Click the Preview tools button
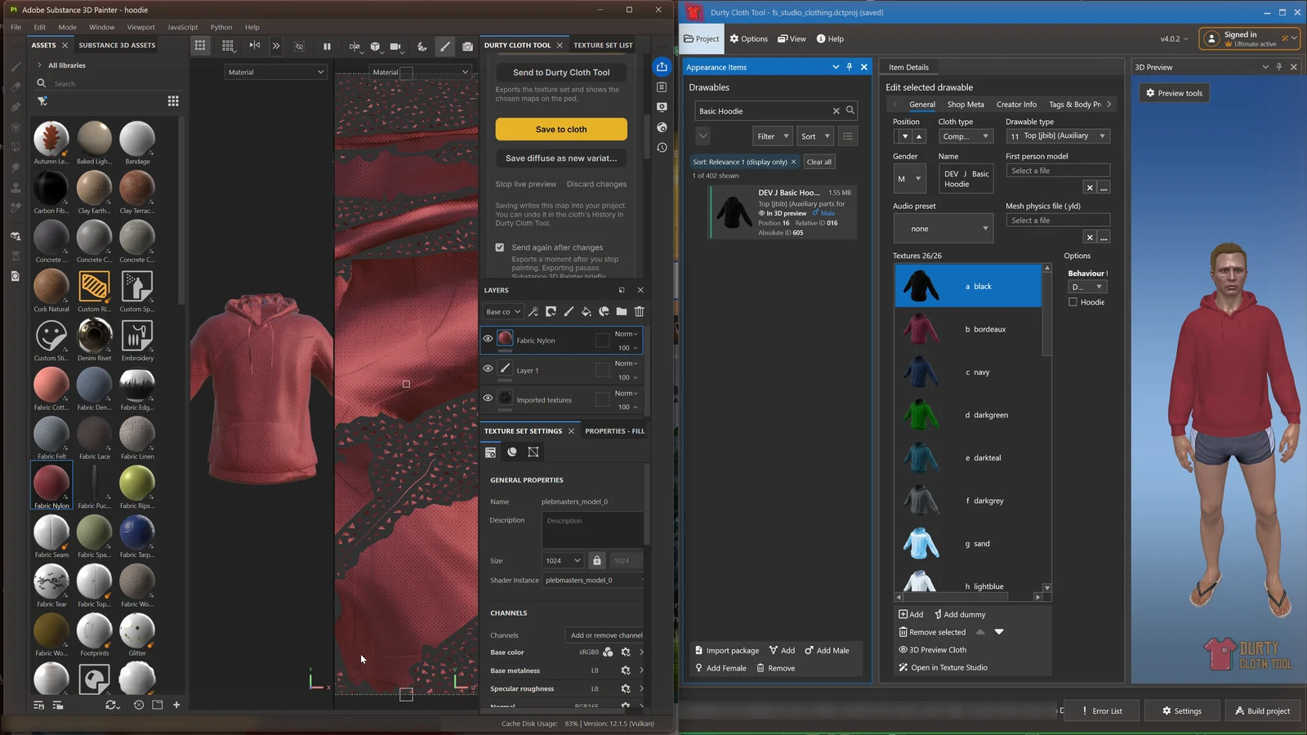Viewport: 1307px width, 735px height. pyautogui.click(x=1174, y=93)
